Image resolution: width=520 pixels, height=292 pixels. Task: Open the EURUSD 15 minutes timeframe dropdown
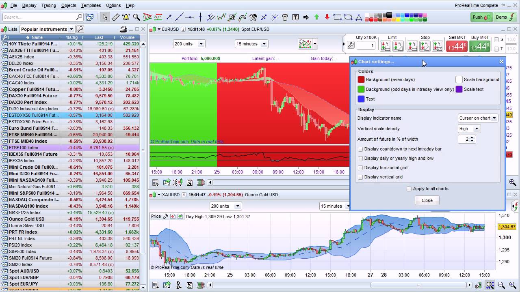(x=251, y=44)
